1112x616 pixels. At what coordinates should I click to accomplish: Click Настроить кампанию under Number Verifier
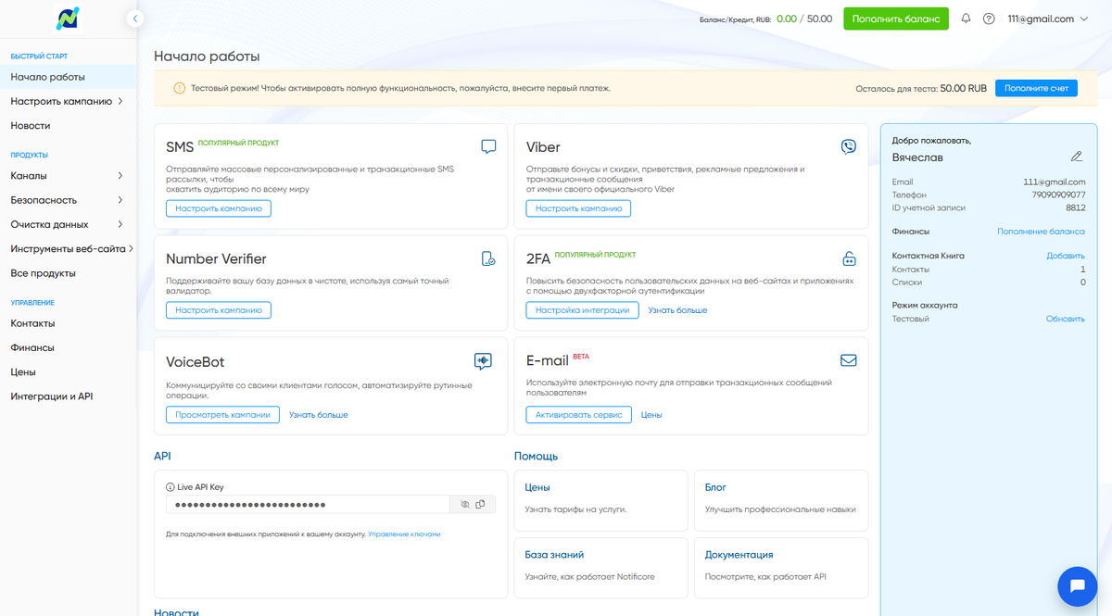pyautogui.click(x=219, y=310)
